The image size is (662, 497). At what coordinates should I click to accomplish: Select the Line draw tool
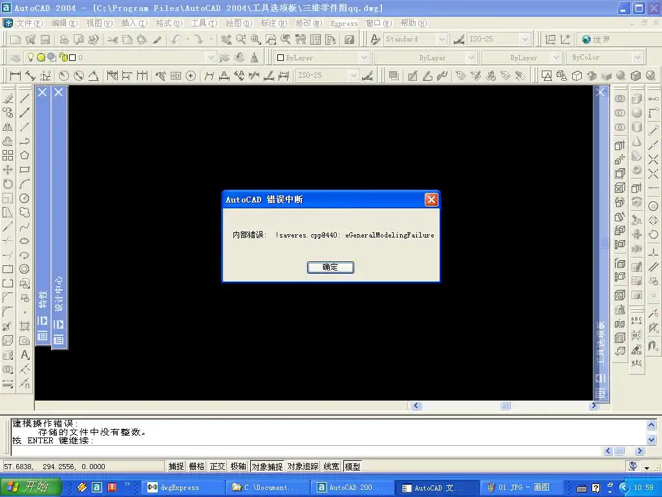(25, 98)
